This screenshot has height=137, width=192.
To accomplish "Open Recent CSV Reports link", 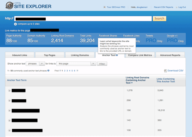I will click(x=163, y=7).
